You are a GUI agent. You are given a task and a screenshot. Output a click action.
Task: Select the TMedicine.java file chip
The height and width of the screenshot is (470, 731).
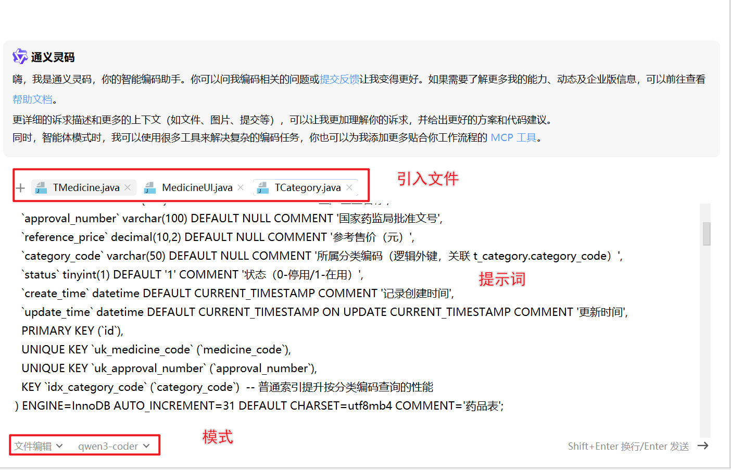pos(86,187)
